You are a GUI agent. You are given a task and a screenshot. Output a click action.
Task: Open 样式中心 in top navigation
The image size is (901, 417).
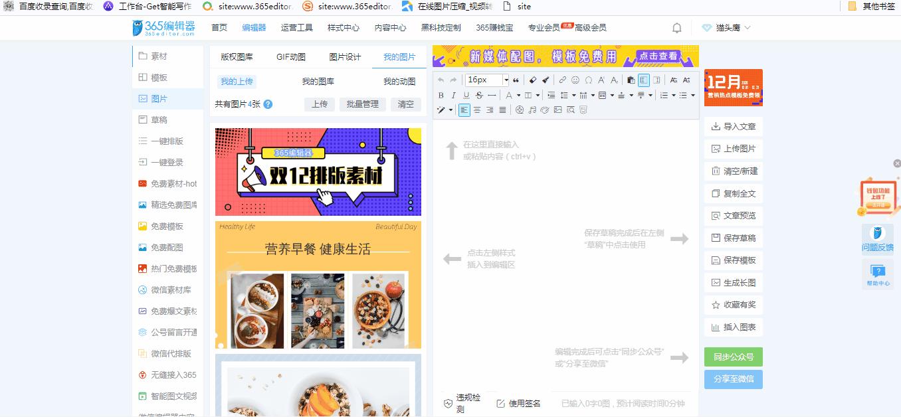(x=344, y=28)
